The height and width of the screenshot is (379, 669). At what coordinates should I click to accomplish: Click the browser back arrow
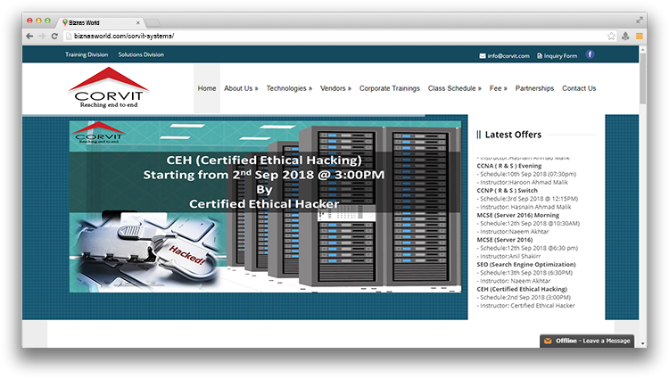(x=29, y=36)
